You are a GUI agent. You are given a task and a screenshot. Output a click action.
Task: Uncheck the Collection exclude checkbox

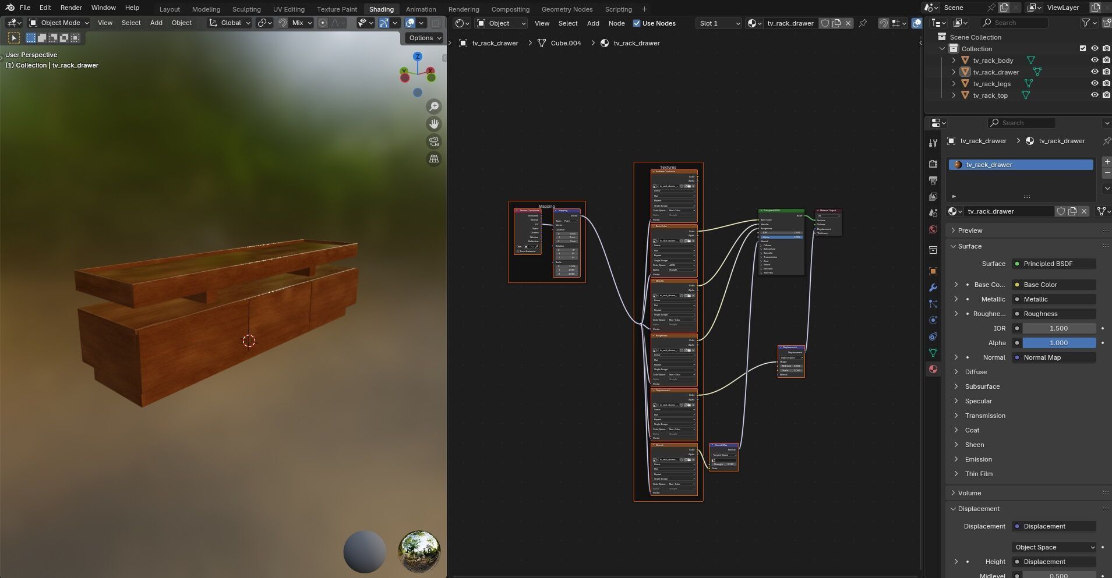(x=1083, y=49)
